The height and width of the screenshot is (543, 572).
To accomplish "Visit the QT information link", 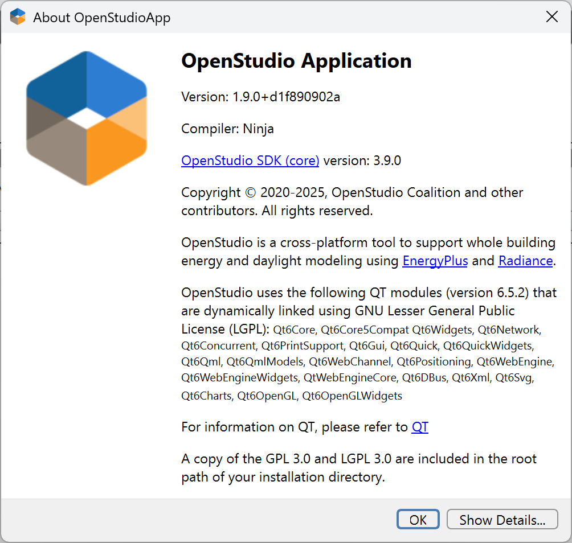I will (420, 427).
